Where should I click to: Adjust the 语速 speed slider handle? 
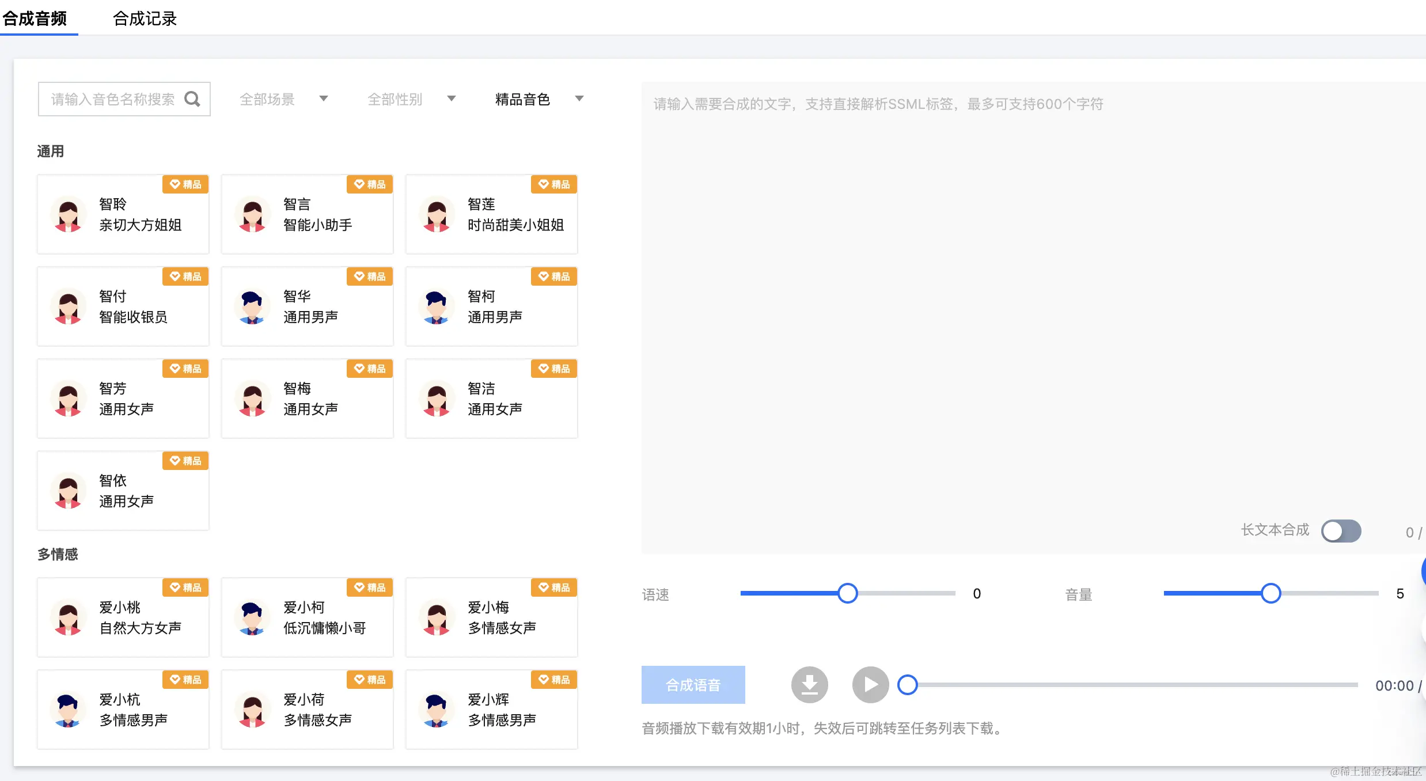847,593
